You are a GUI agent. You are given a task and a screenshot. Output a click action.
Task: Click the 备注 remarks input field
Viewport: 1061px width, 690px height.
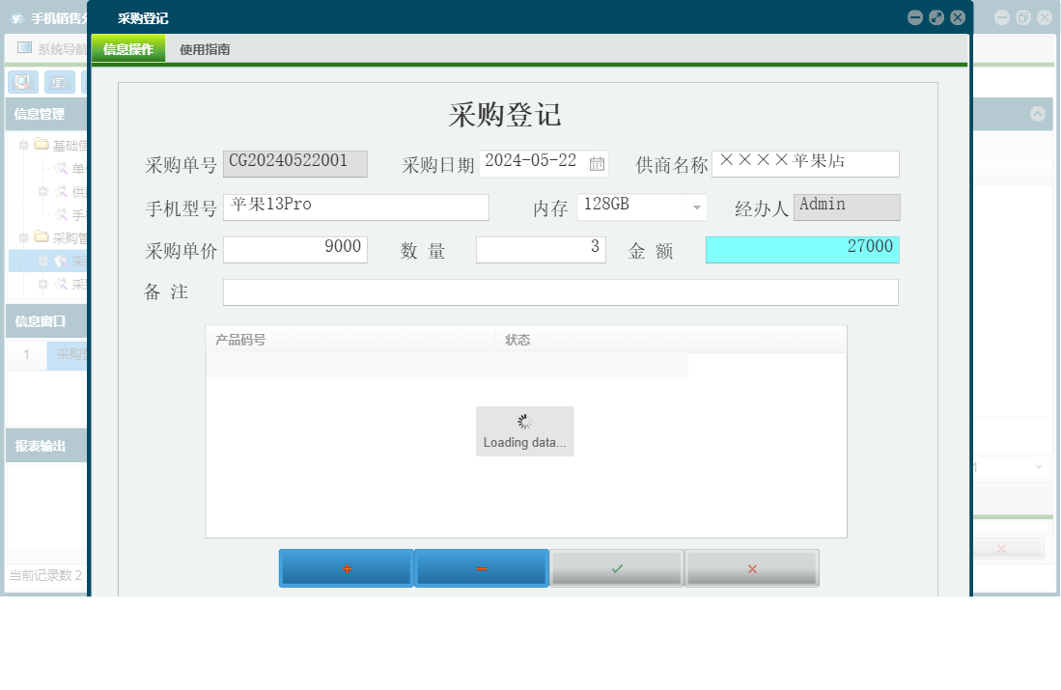[x=560, y=291]
